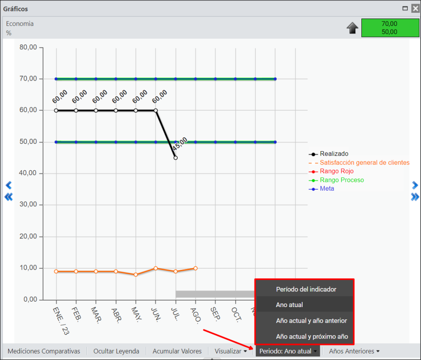Maximize the Gráficos window

point(405,8)
